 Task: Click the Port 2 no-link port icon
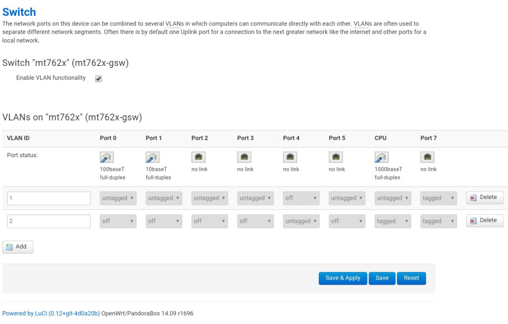198,157
